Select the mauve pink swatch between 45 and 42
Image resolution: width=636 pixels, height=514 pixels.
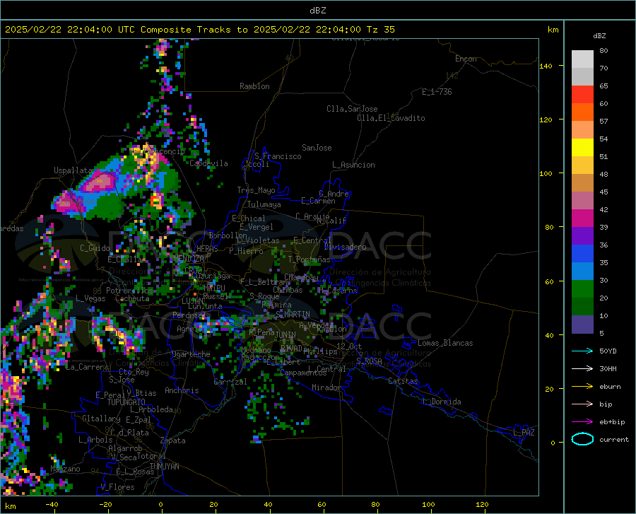pyautogui.click(x=582, y=201)
